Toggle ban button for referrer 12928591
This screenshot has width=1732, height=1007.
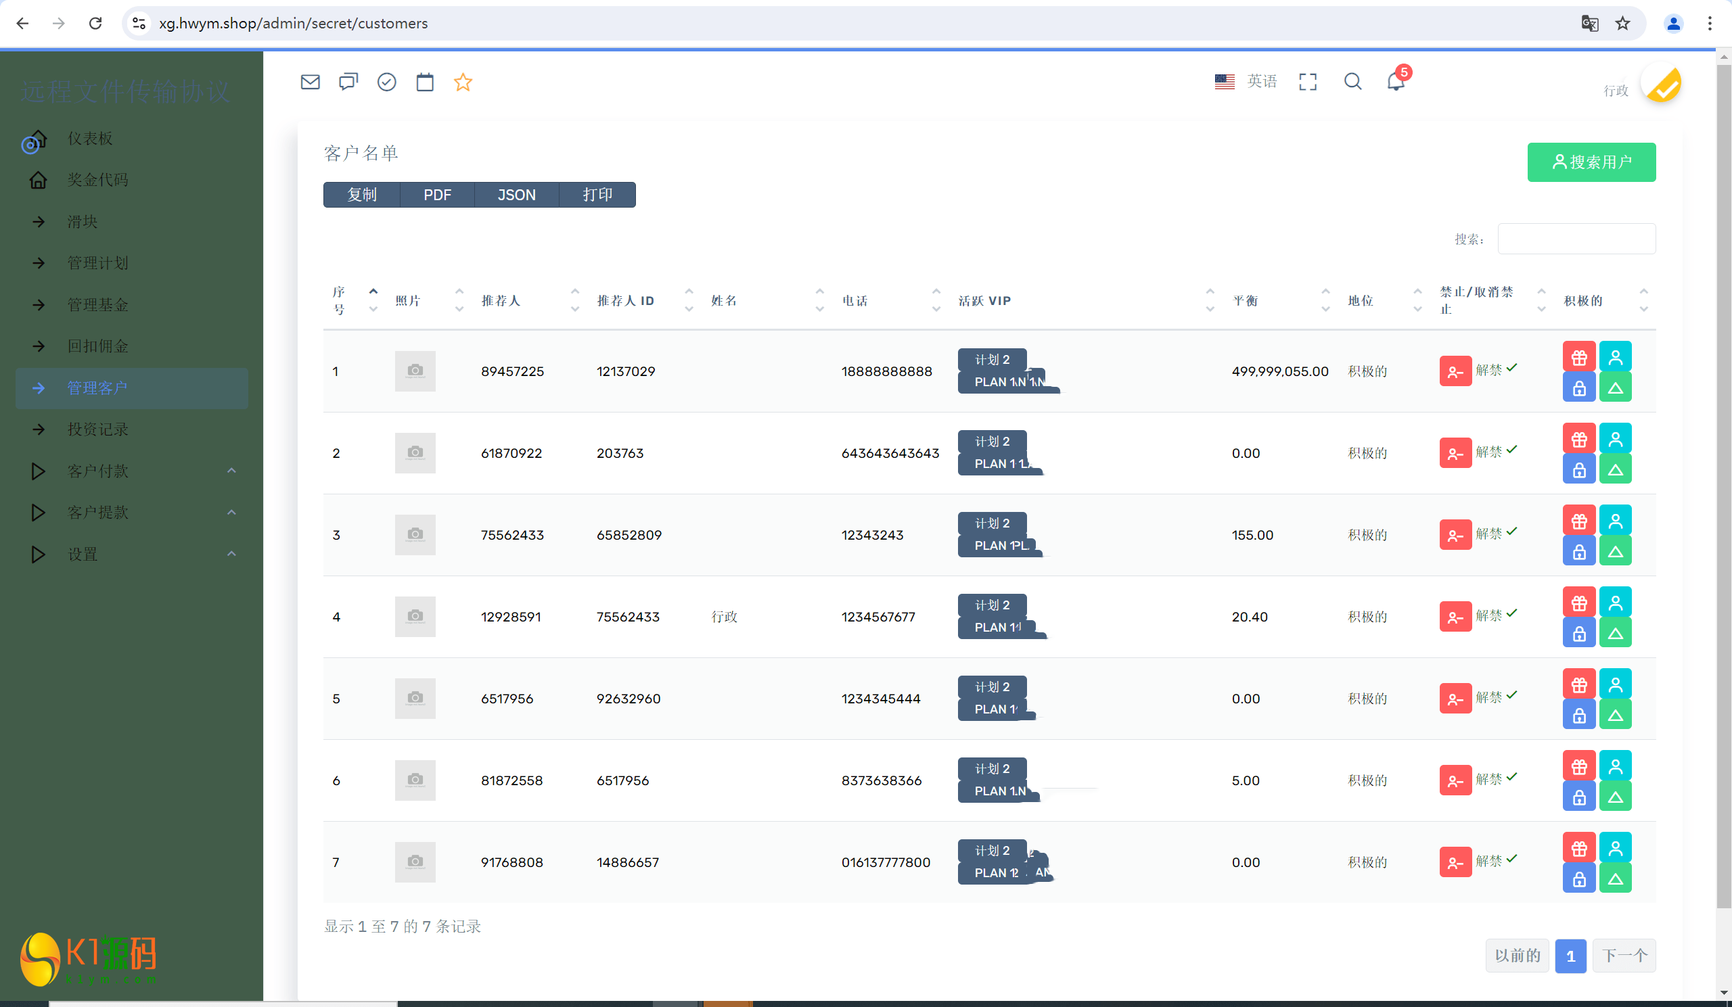pos(1455,616)
